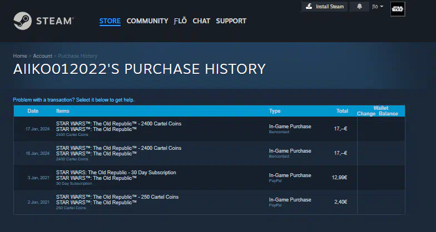Select the 3 Jan, 2021 date cell
This screenshot has height=232, width=436.
pyautogui.click(x=38, y=178)
